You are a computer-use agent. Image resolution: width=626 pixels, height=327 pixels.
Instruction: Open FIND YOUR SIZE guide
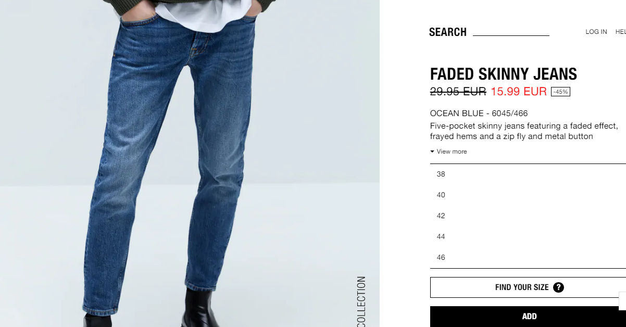528,287
